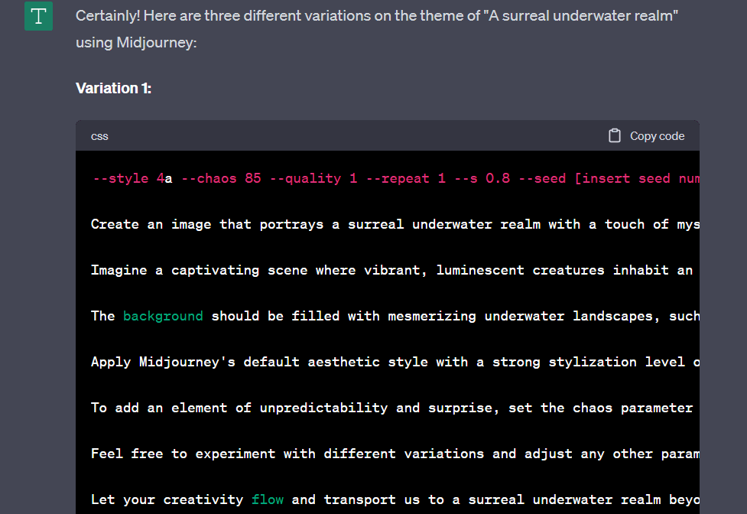Click the green 'background' keyword
Screen dimensions: 747x514
[x=163, y=316]
